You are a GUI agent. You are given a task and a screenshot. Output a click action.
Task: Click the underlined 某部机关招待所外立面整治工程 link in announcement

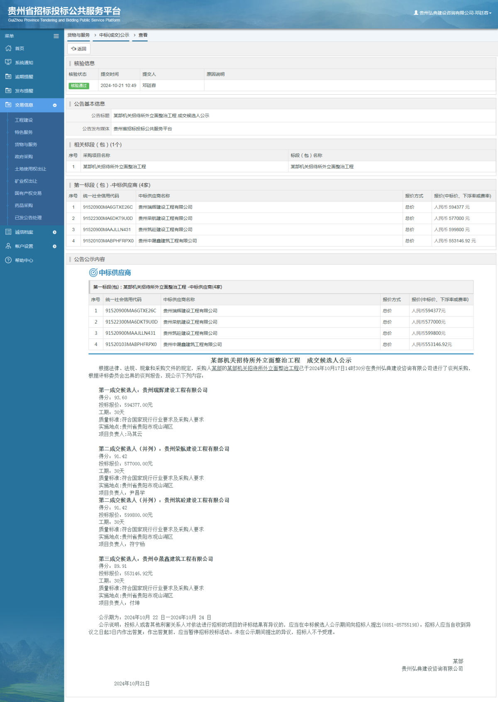(263, 368)
